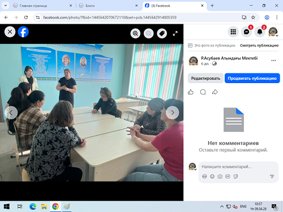This screenshot has width=283, height=212.
Task: Open the tab search dropdown
Action: click(6, 6)
